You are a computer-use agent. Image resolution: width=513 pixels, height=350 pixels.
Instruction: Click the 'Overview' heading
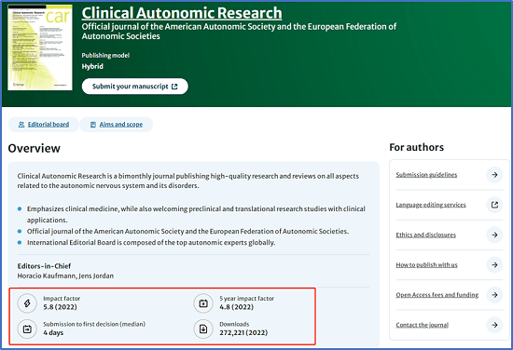(x=34, y=148)
